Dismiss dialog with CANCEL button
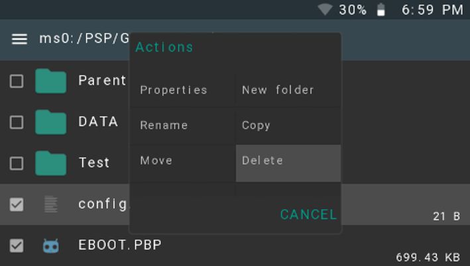470x266 pixels. click(x=308, y=214)
